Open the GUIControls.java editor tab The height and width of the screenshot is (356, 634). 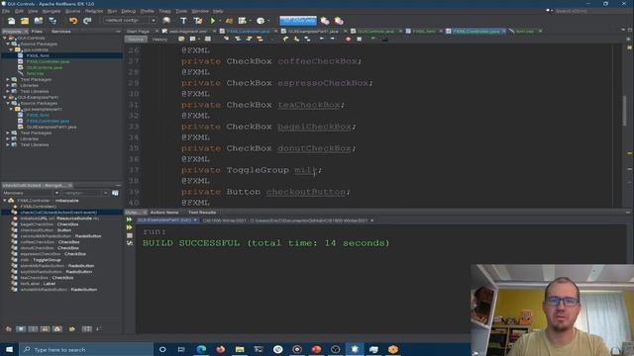(x=375, y=31)
